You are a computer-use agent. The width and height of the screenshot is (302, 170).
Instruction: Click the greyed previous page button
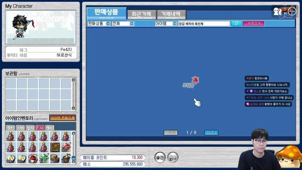(x=171, y=133)
